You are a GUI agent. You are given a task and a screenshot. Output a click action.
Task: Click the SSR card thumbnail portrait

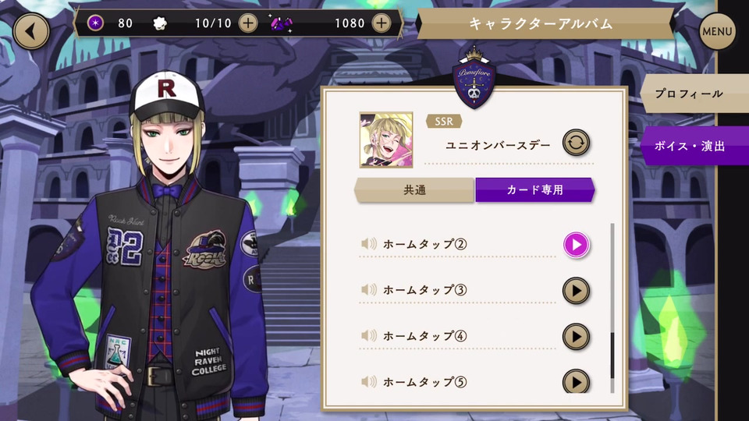pos(386,140)
